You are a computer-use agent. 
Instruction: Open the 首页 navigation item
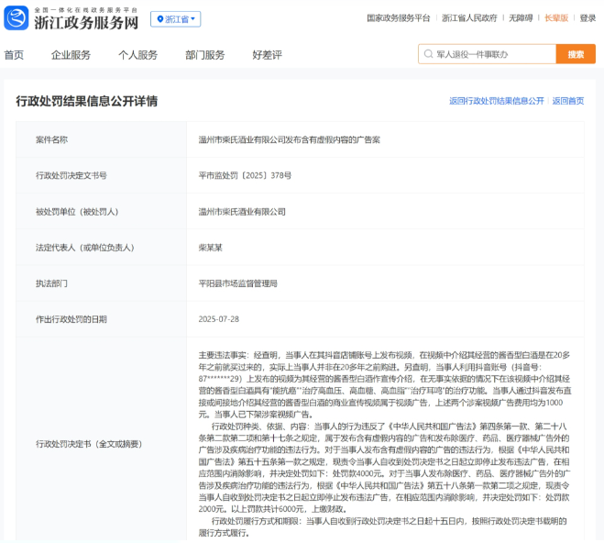(14, 55)
